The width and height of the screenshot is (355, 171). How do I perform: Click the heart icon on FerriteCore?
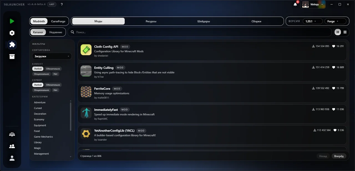pos(334,88)
